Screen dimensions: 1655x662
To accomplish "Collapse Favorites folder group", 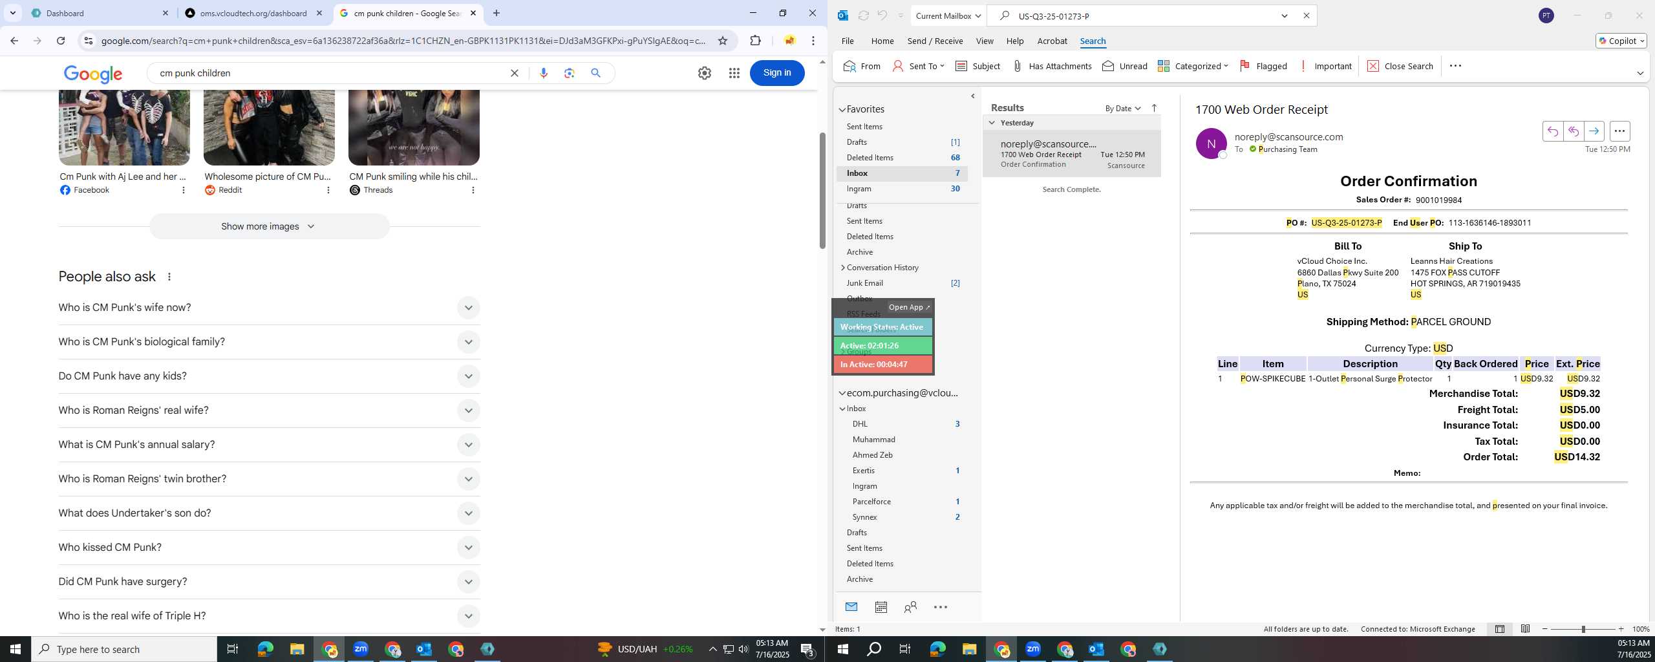I will click(842, 110).
